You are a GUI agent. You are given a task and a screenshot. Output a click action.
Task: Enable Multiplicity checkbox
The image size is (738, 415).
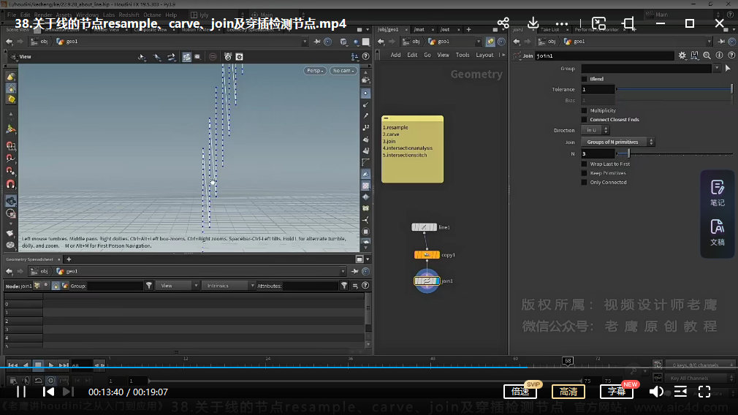[x=584, y=110]
